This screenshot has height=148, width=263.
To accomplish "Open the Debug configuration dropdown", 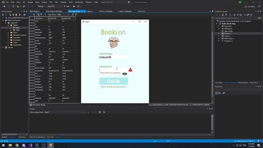I will pyautogui.click(x=42, y=6).
